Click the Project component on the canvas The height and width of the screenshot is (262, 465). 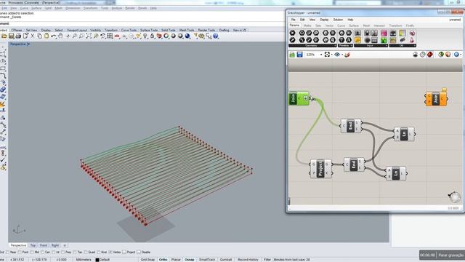320,169
